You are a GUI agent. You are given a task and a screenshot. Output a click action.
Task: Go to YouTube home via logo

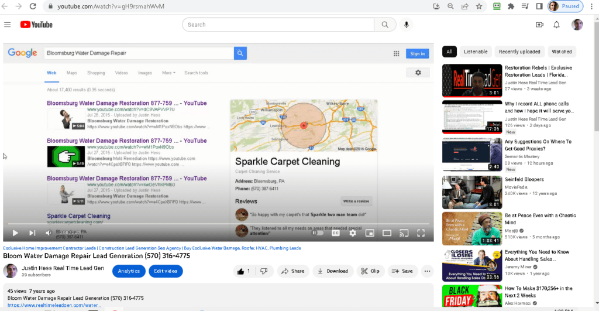36,25
